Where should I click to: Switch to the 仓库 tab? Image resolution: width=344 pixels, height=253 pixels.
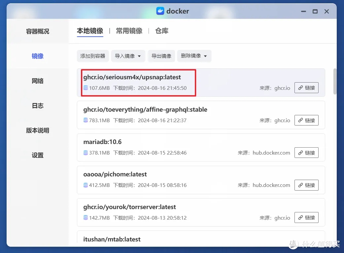(162, 31)
